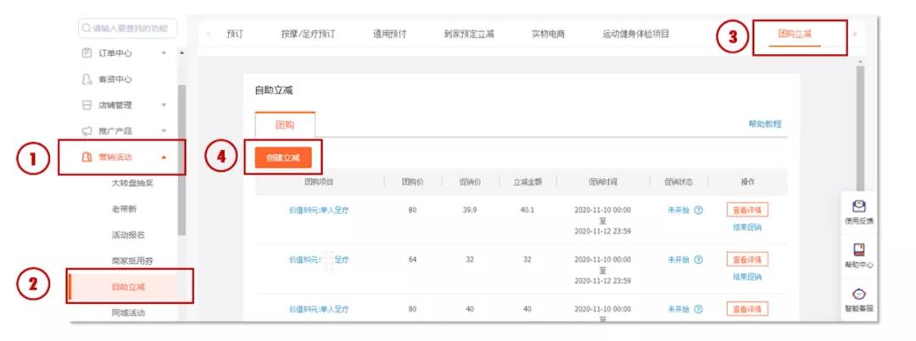Collapse the 营销活动 menu arrow
The width and height of the screenshot is (916, 341).
[164, 157]
